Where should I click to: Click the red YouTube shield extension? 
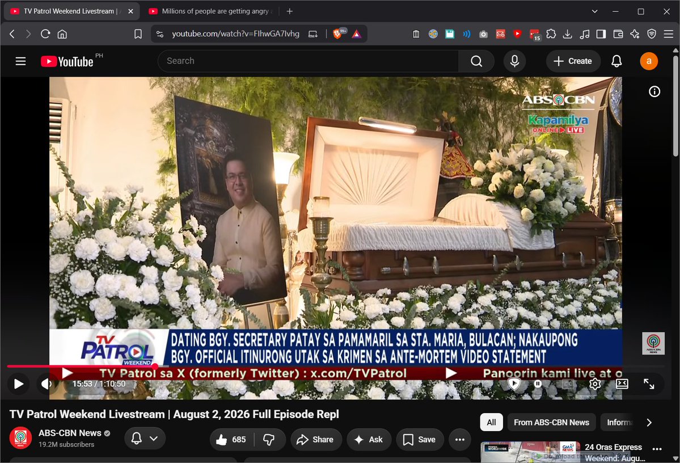click(x=517, y=33)
